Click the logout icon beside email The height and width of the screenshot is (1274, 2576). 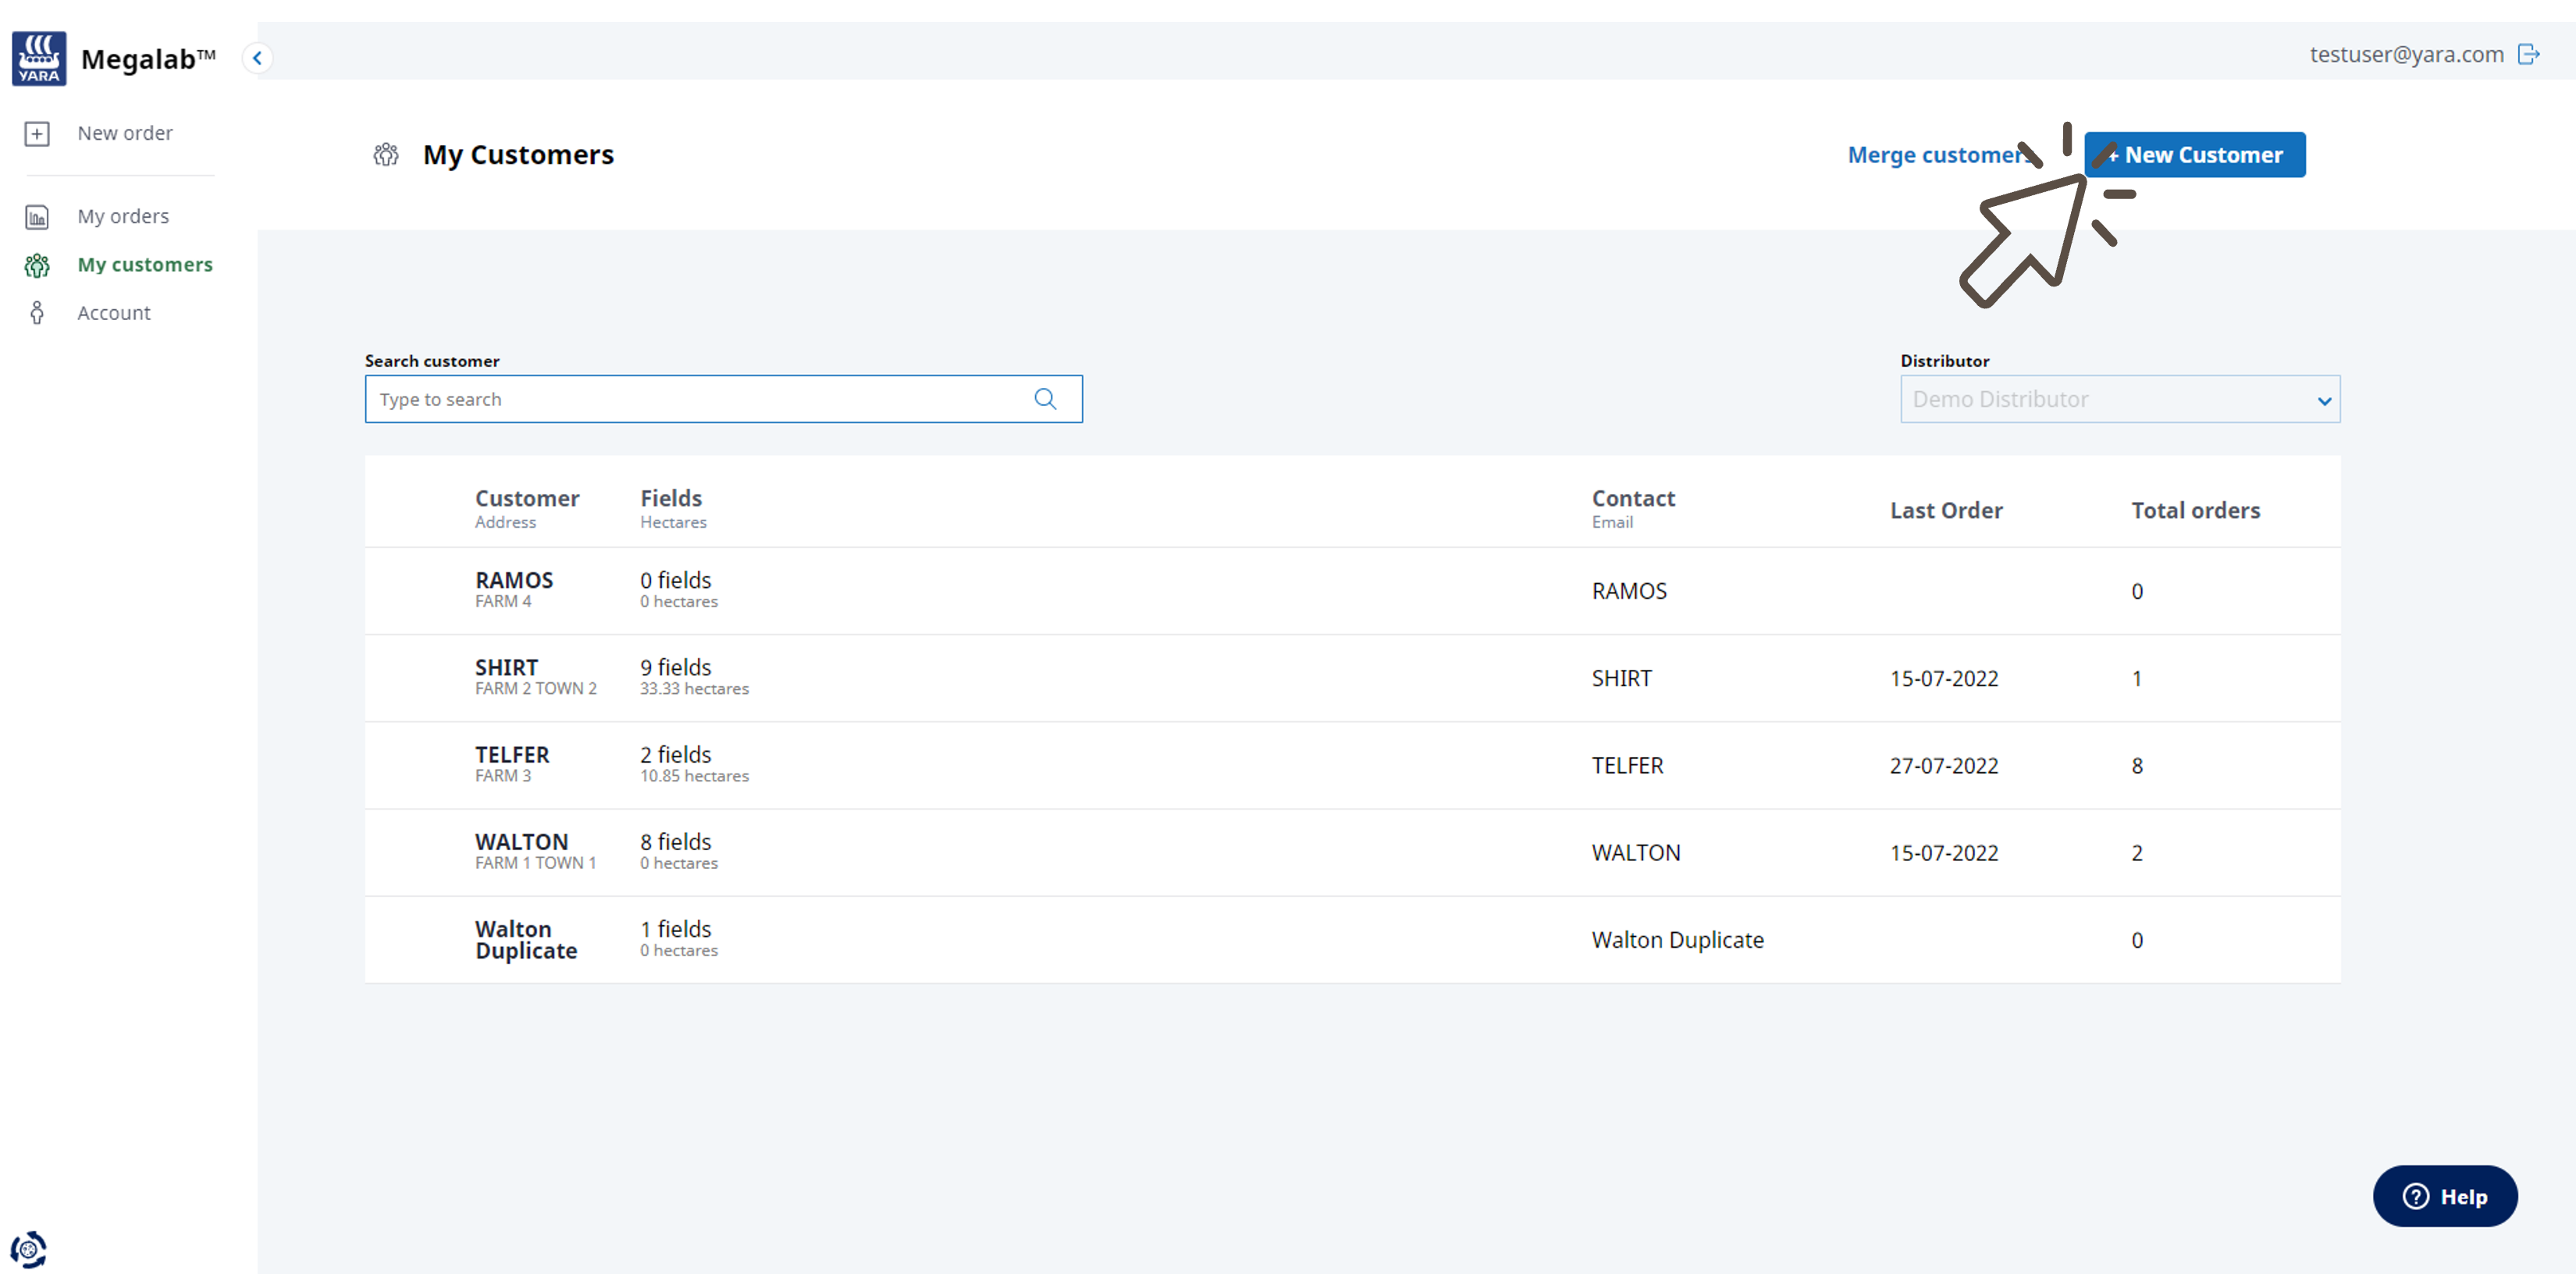point(2529,54)
